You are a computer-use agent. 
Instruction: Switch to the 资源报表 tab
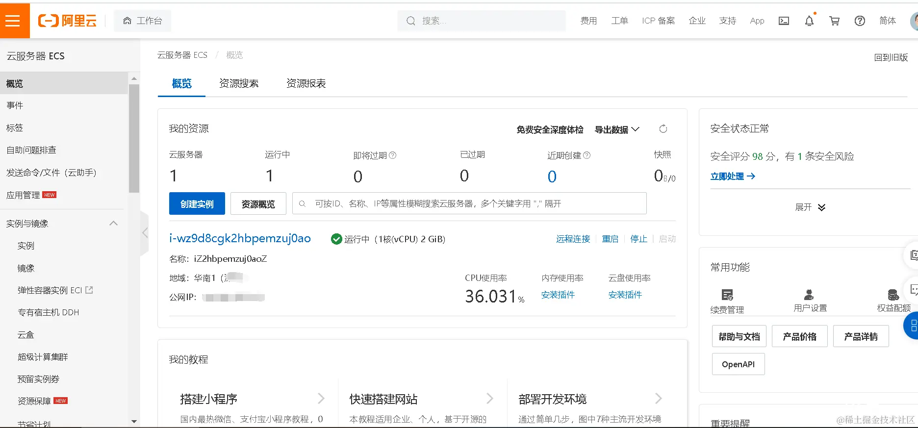[x=306, y=83]
